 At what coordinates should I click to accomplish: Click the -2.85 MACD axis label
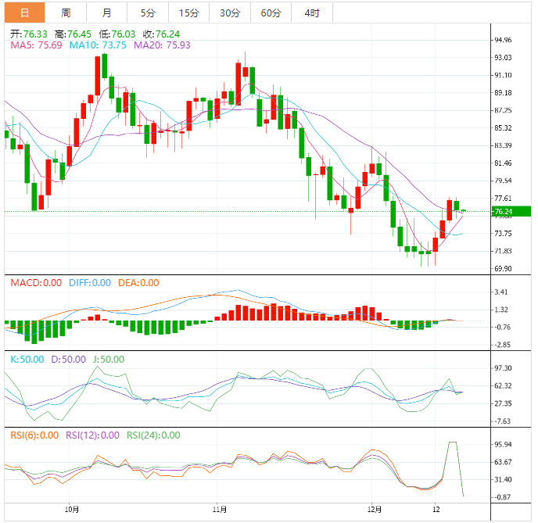point(501,345)
